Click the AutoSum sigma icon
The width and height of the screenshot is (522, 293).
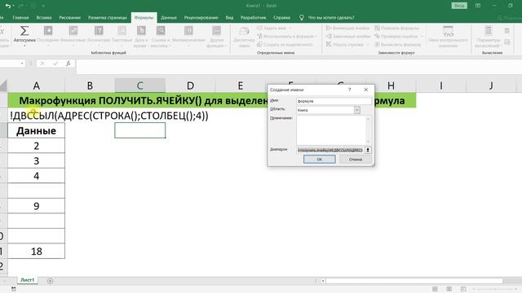click(x=24, y=31)
